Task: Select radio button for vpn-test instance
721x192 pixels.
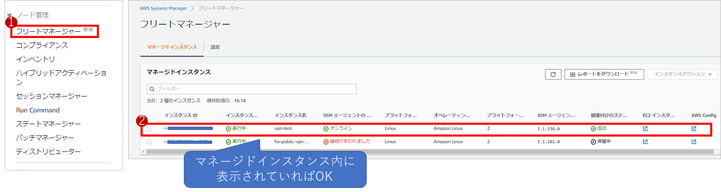Action: [x=149, y=129]
